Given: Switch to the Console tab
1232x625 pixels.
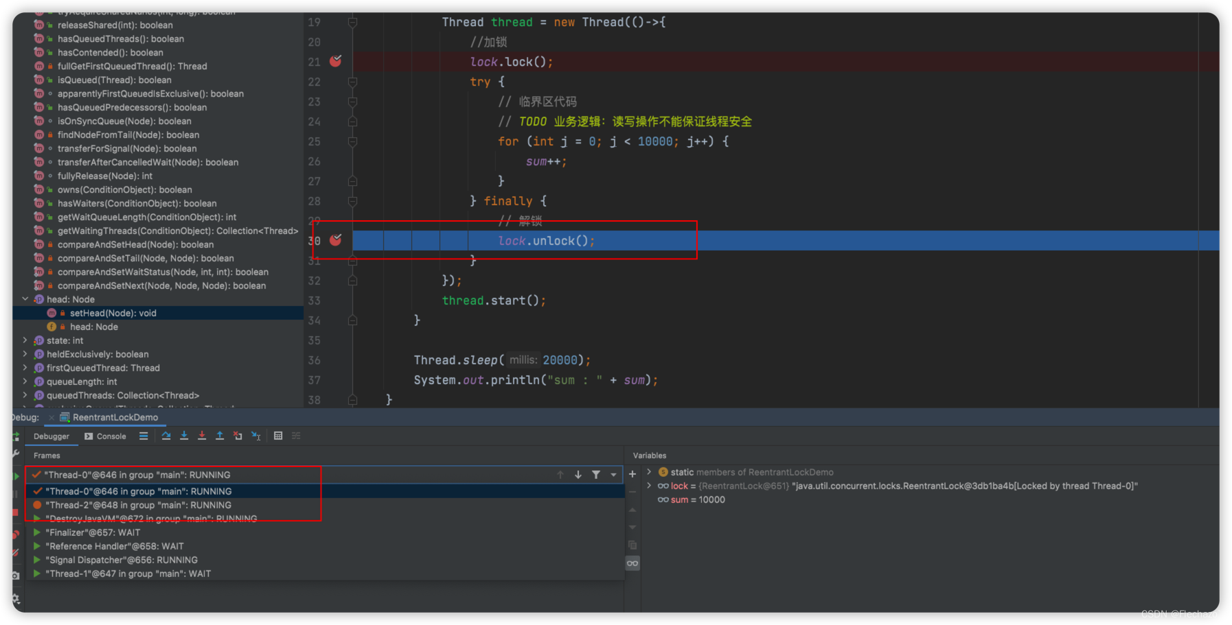Looking at the screenshot, I should (x=106, y=436).
